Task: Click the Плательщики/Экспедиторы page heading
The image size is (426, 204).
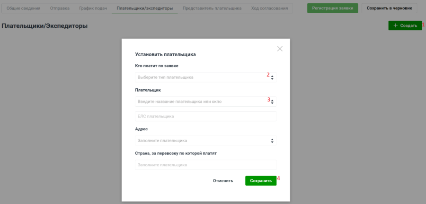Action: (x=44, y=26)
